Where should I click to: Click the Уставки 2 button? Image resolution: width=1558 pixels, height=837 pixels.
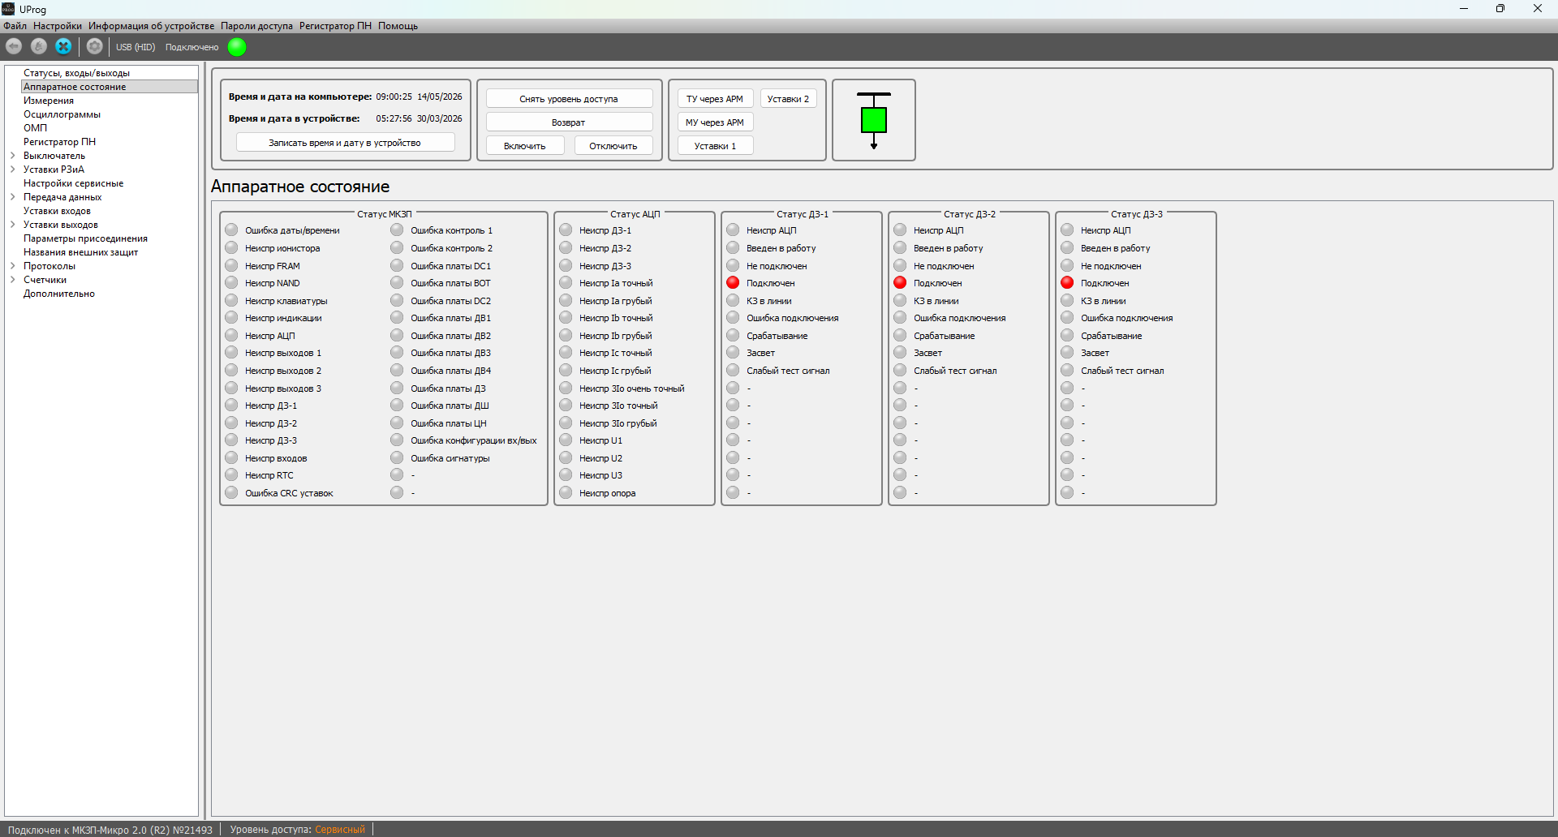click(788, 99)
